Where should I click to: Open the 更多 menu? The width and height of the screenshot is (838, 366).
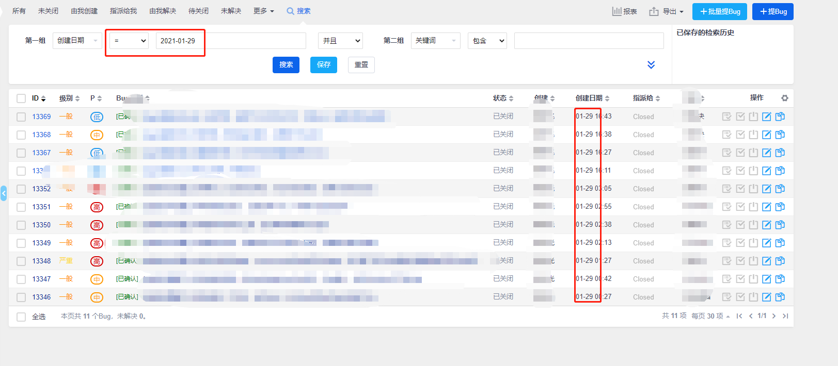click(x=263, y=11)
